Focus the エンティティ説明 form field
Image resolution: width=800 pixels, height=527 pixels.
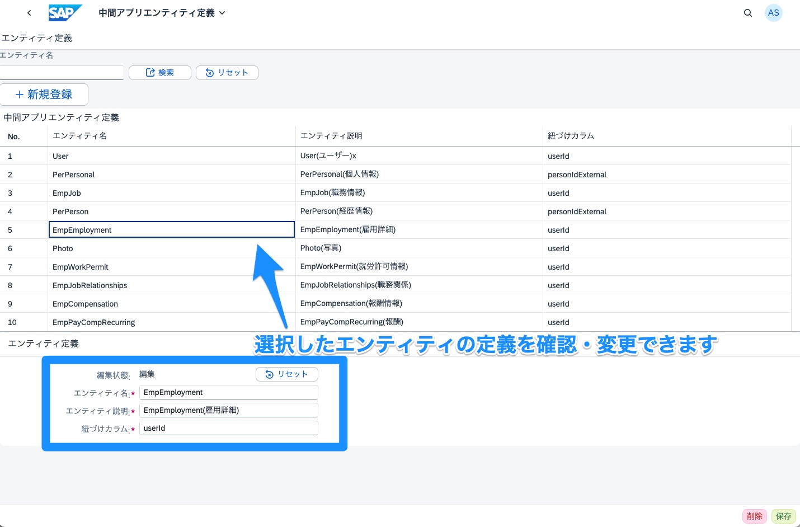[x=229, y=410]
